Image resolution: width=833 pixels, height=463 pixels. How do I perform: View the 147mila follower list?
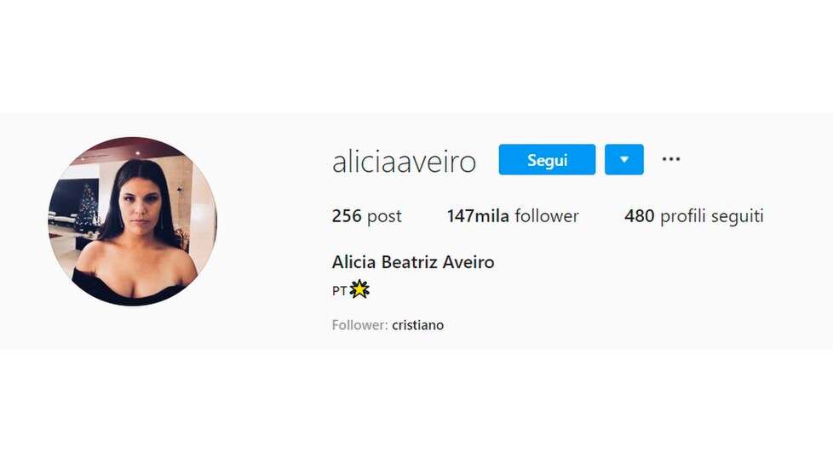513,216
